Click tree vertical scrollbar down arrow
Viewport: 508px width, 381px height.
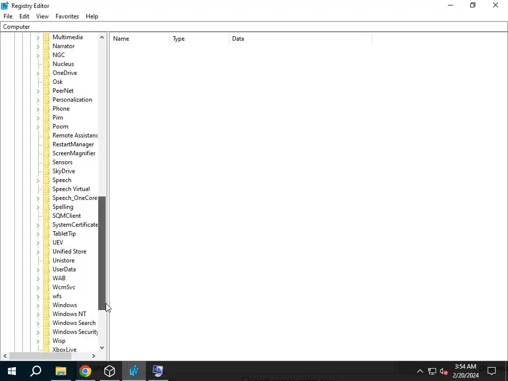102,348
